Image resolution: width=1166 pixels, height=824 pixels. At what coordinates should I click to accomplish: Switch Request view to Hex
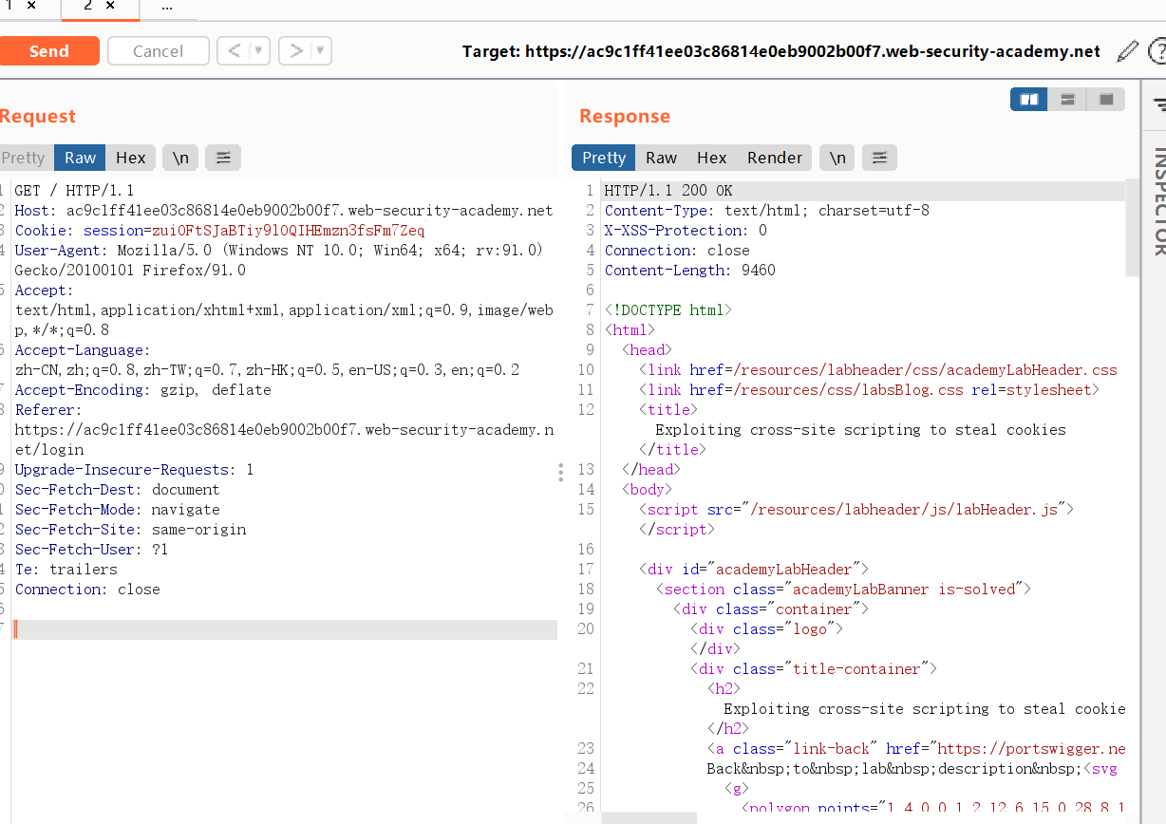(x=131, y=158)
